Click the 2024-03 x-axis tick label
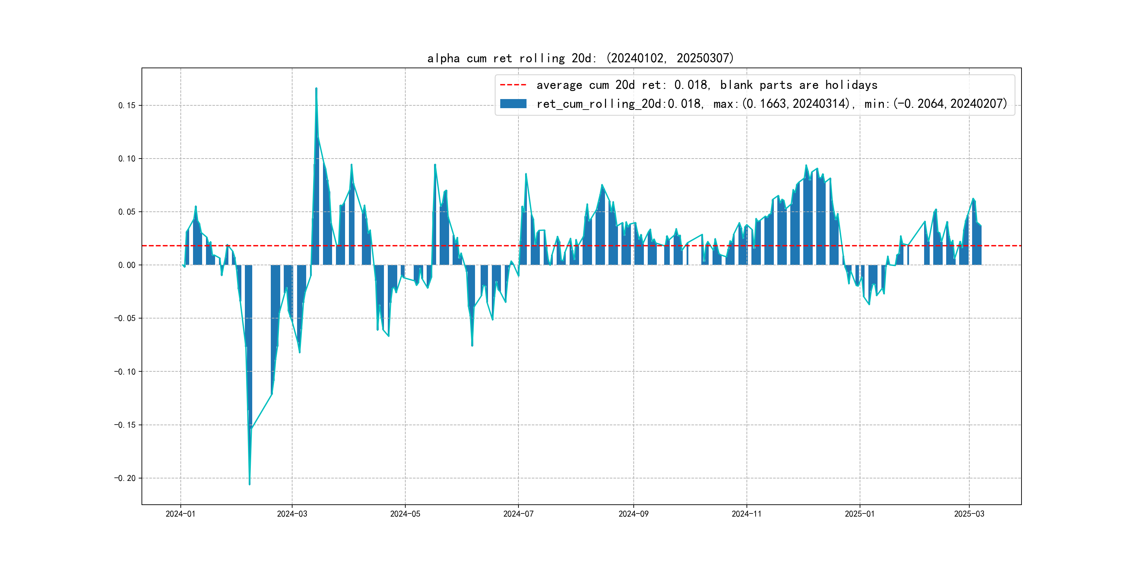This screenshot has height=567, width=1135. [292, 514]
